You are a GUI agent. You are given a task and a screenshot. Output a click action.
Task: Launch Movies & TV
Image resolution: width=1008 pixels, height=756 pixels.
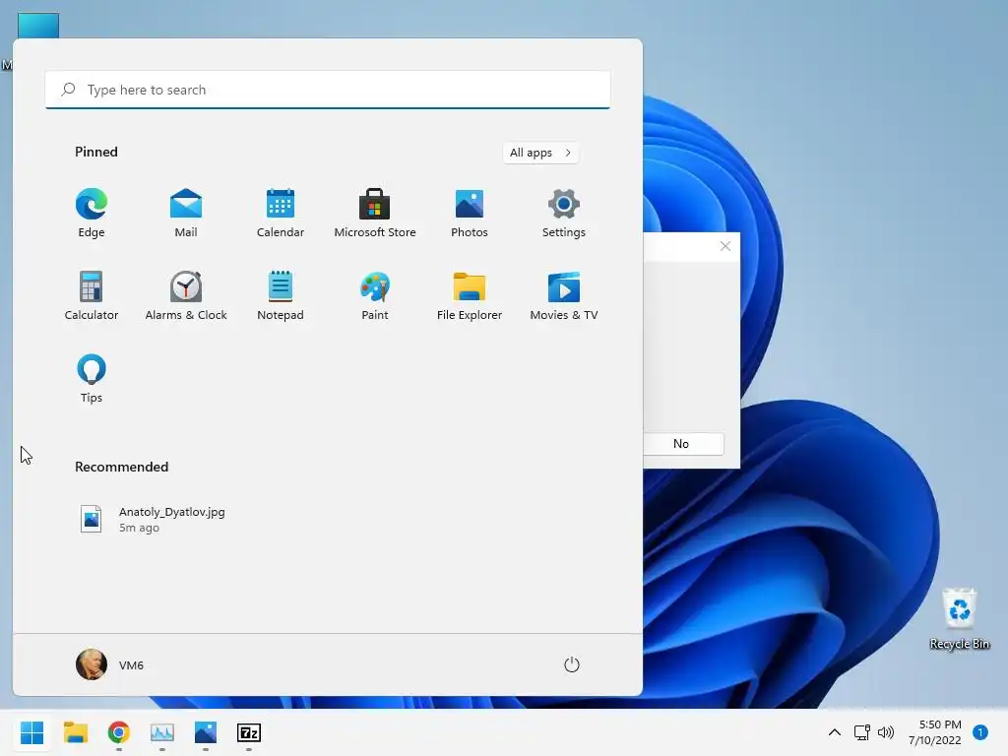click(564, 295)
